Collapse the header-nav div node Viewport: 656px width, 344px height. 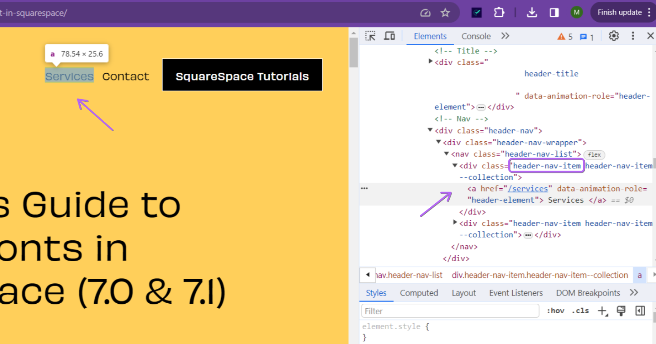(x=430, y=130)
